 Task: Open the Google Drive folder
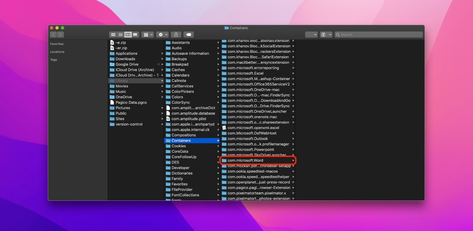[x=127, y=64]
